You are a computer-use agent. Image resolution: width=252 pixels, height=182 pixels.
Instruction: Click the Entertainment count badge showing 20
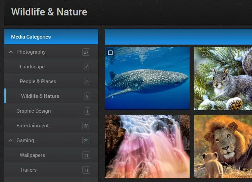click(86, 126)
